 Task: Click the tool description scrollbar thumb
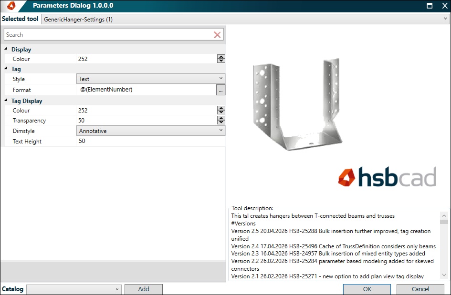(444, 222)
